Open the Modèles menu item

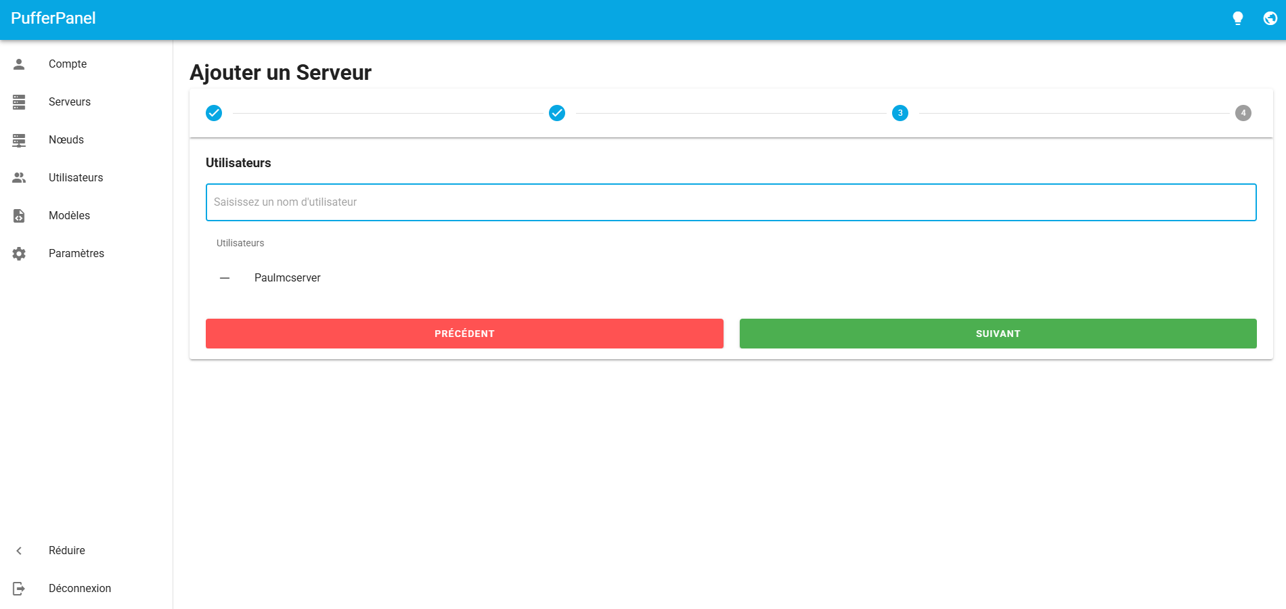point(69,216)
